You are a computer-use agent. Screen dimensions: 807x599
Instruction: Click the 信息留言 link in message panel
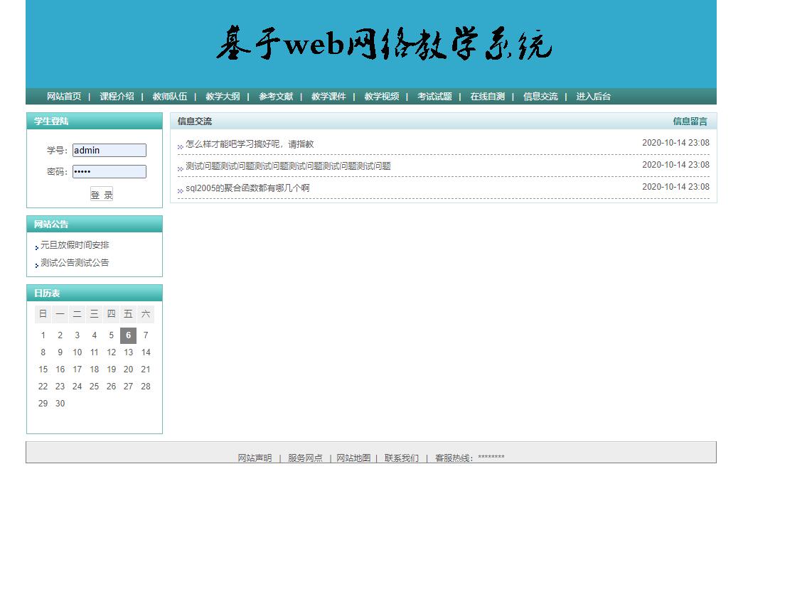(689, 121)
